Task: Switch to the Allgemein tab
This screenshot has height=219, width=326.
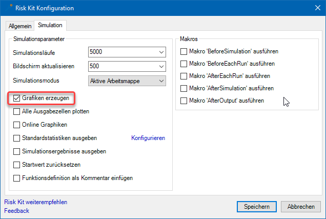Action: [x=20, y=26]
